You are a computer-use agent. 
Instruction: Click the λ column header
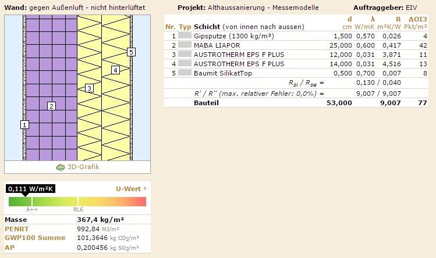click(373, 19)
